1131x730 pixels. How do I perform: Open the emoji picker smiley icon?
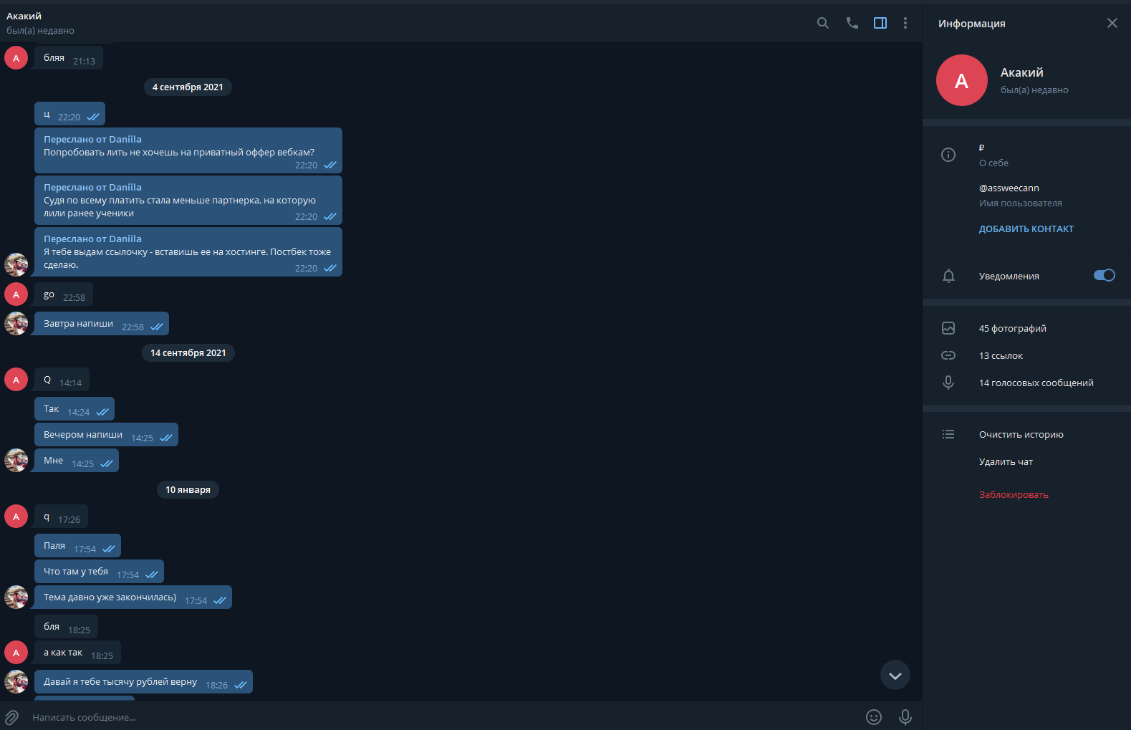tap(874, 717)
